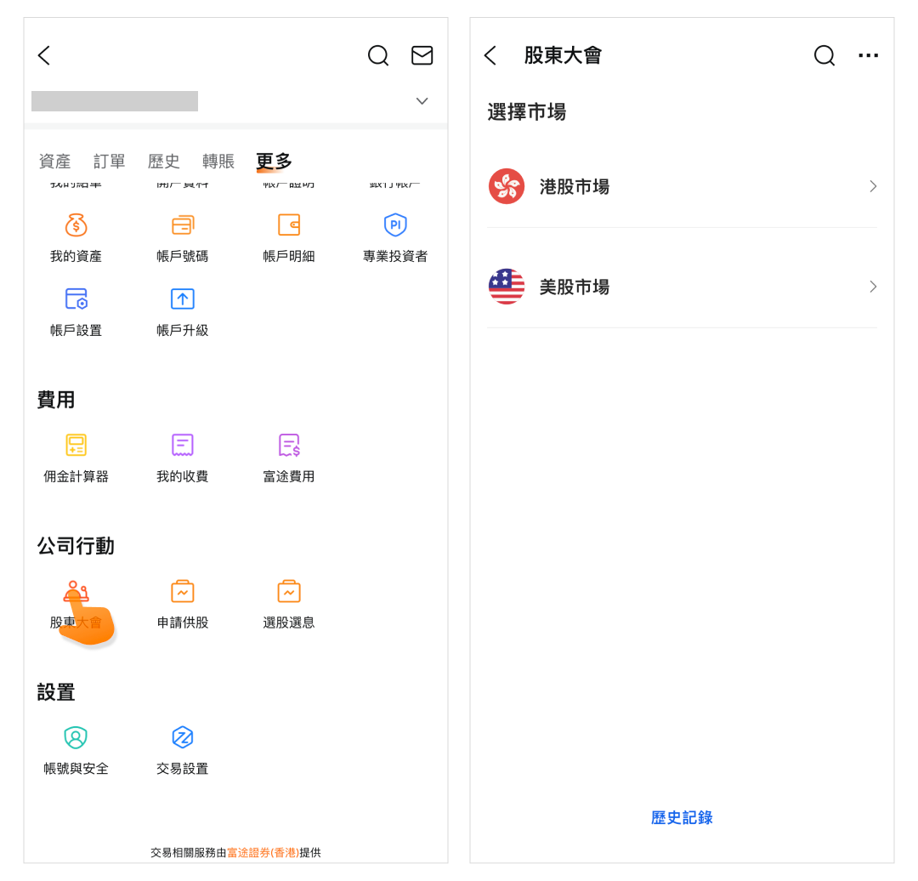This screenshot has height=881, width=918.
Task: Open the mail inbox envelope icon
Action: pos(422,55)
